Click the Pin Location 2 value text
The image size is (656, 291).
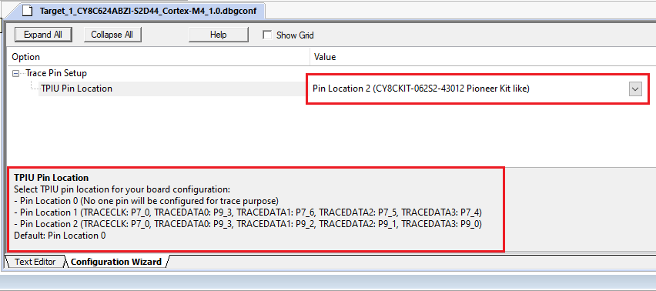pyautogui.click(x=421, y=89)
